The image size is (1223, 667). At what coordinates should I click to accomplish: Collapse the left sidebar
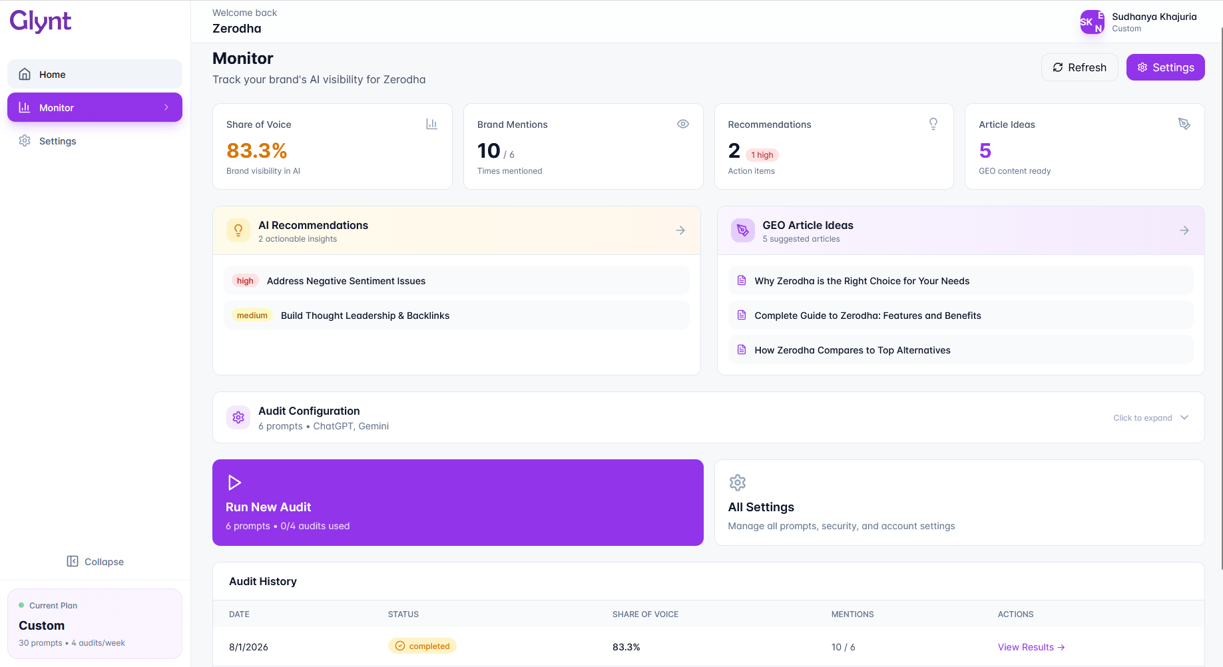coord(95,561)
